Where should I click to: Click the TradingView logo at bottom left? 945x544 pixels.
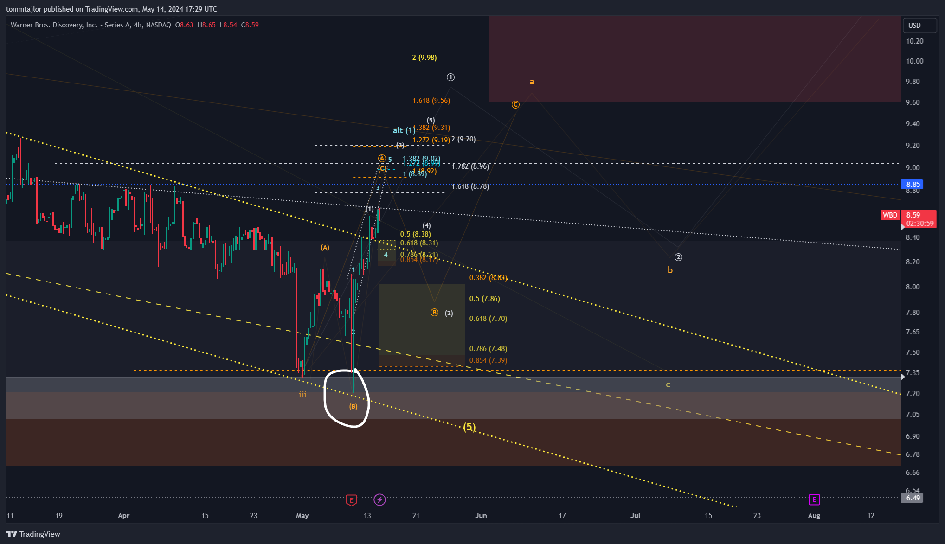pos(33,534)
